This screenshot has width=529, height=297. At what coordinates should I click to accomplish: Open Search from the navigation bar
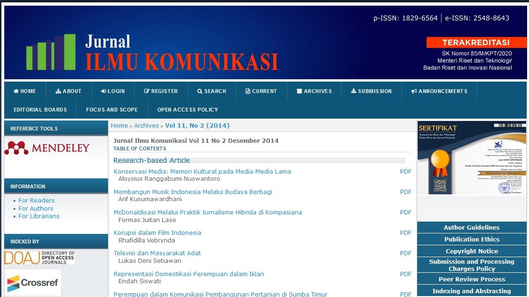tap(212, 91)
